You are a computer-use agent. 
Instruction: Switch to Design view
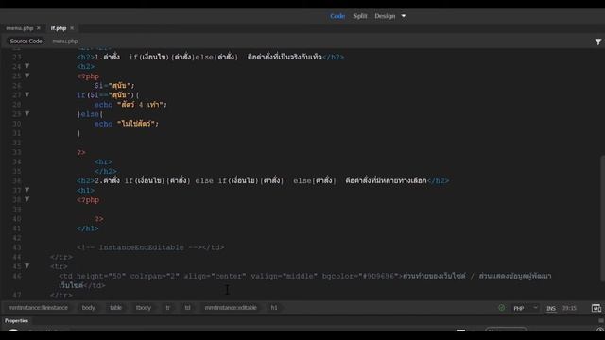click(x=385, y=16)
